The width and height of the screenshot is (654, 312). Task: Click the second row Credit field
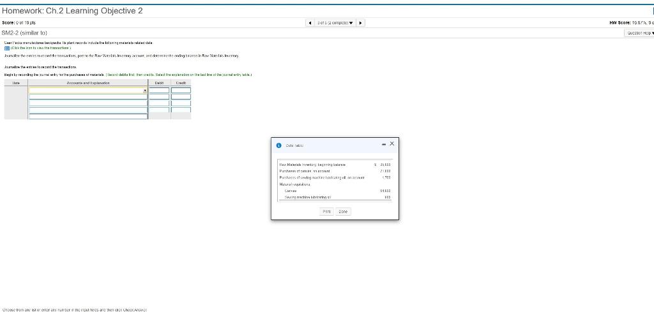(181, 96)
